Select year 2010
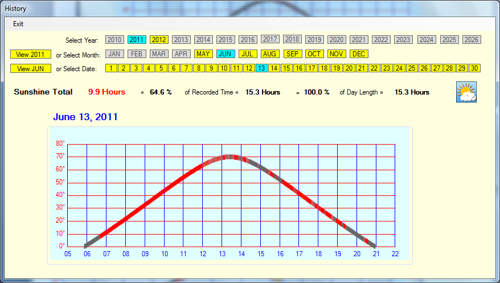The image size is (500, 283). 114,40
